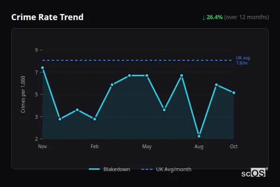The width and height of the screenshot is (280, 187).
Task: Click the 'over 12 months' text
Action: pos(246,17)
